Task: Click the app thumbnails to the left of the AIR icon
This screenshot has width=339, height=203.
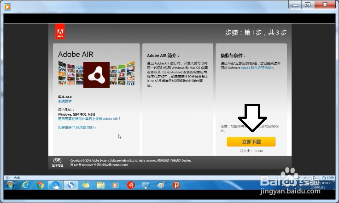Action: 70,73
